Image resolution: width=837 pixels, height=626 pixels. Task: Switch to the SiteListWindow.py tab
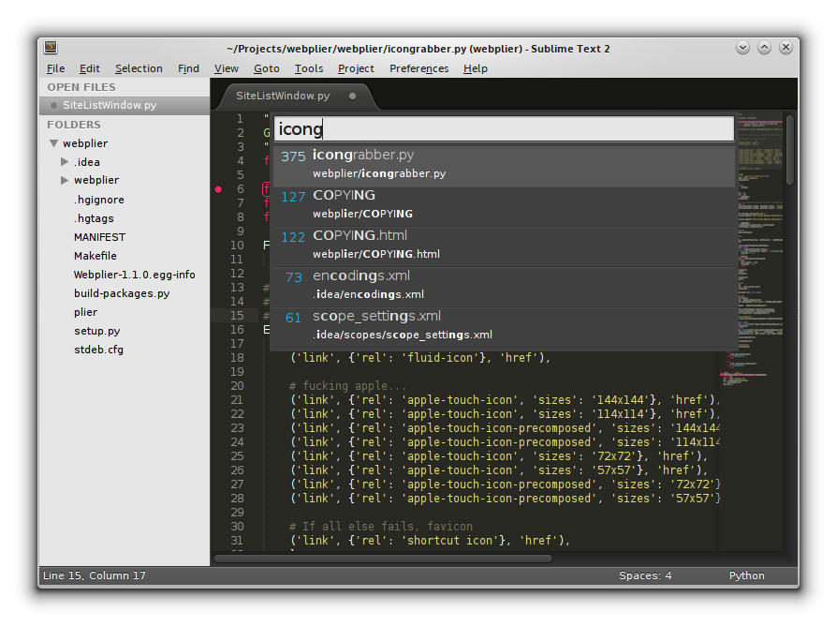tap(283, 96)
